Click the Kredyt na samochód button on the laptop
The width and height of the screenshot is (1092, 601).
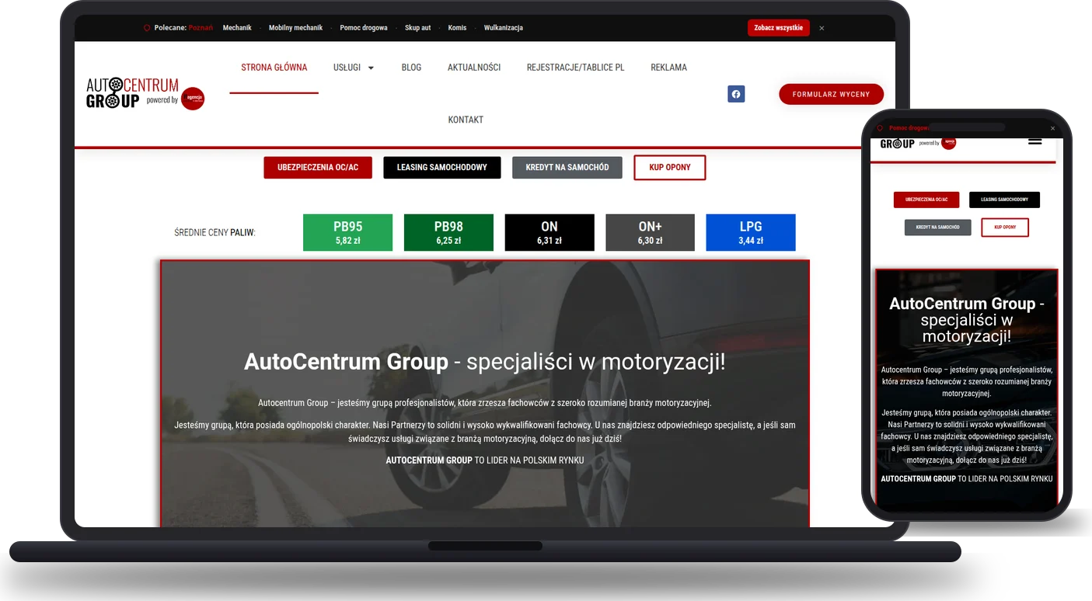[x=567, y=168]
